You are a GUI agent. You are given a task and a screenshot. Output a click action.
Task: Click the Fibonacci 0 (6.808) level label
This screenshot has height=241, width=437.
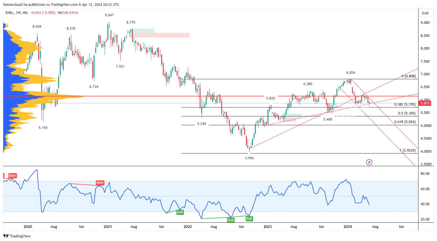(x=409, y=76)
